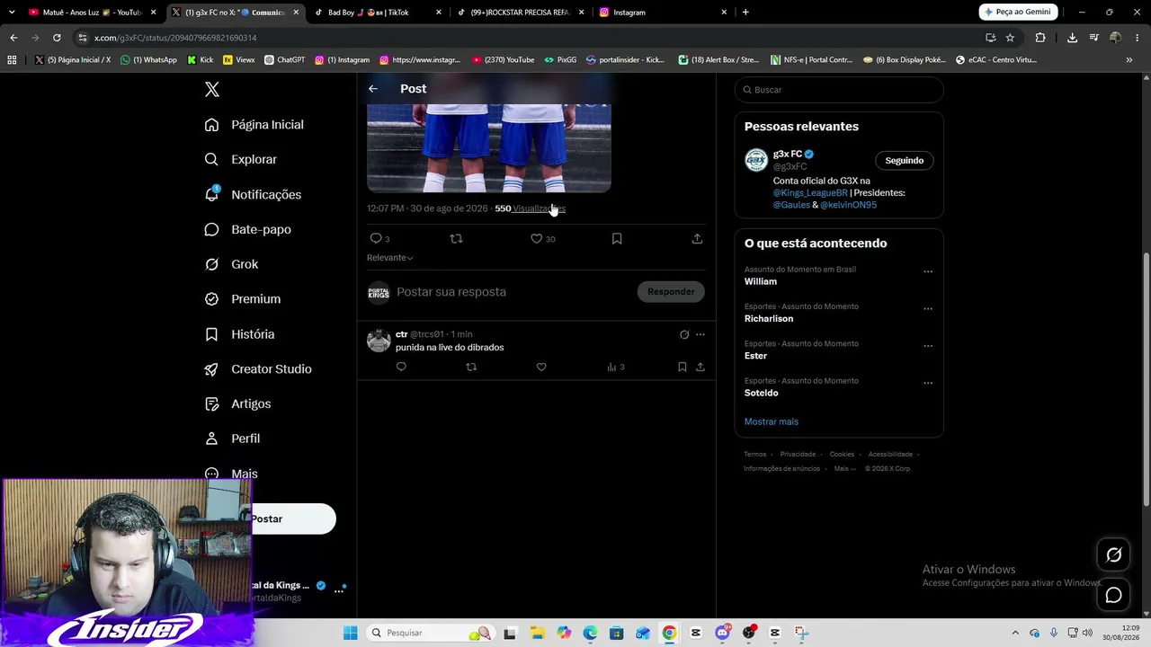Repost ctr's comment
1151x647 pixels.
click(471, 367)
